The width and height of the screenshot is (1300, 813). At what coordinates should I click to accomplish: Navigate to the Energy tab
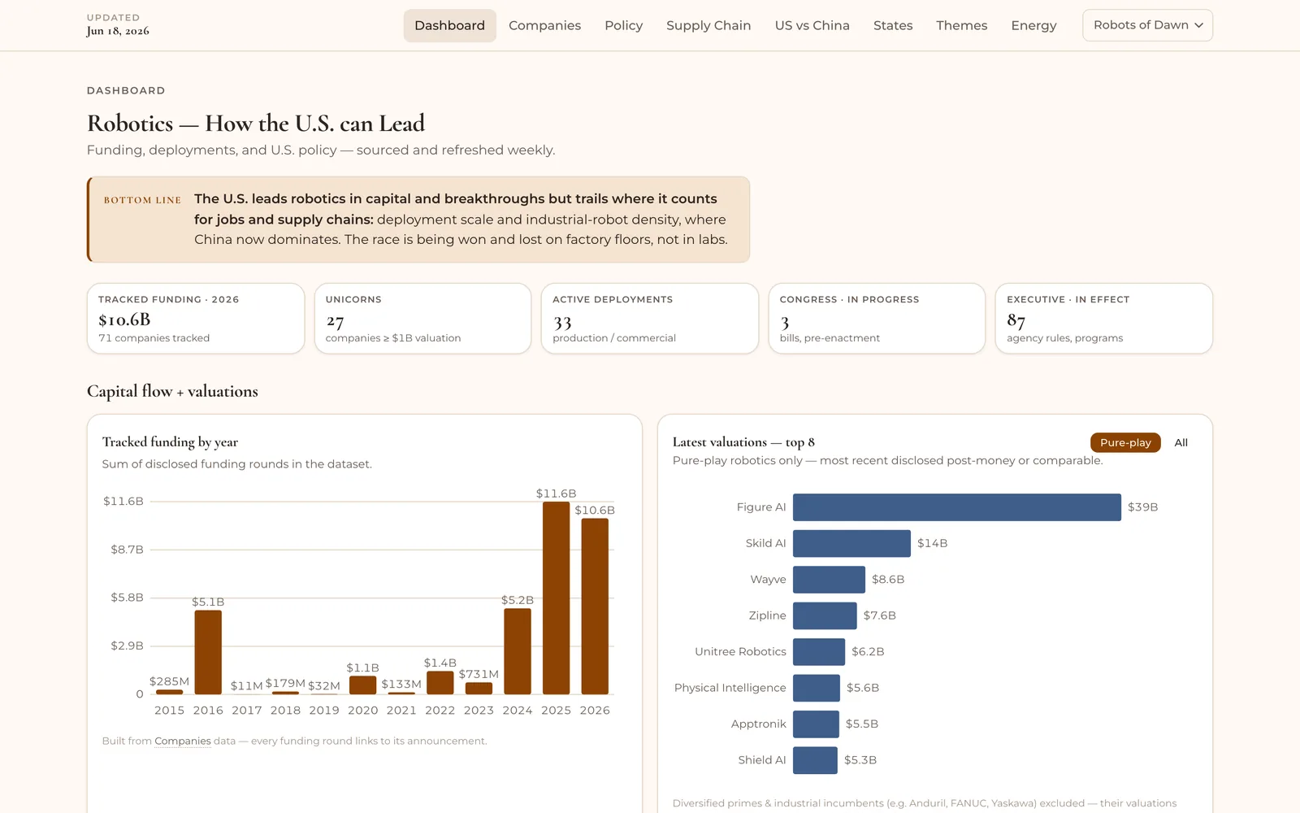tap(1033, 25)
